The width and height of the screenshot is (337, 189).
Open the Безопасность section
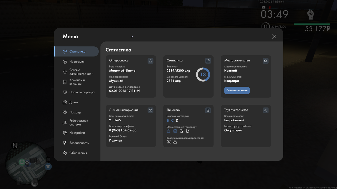[76, 143]
